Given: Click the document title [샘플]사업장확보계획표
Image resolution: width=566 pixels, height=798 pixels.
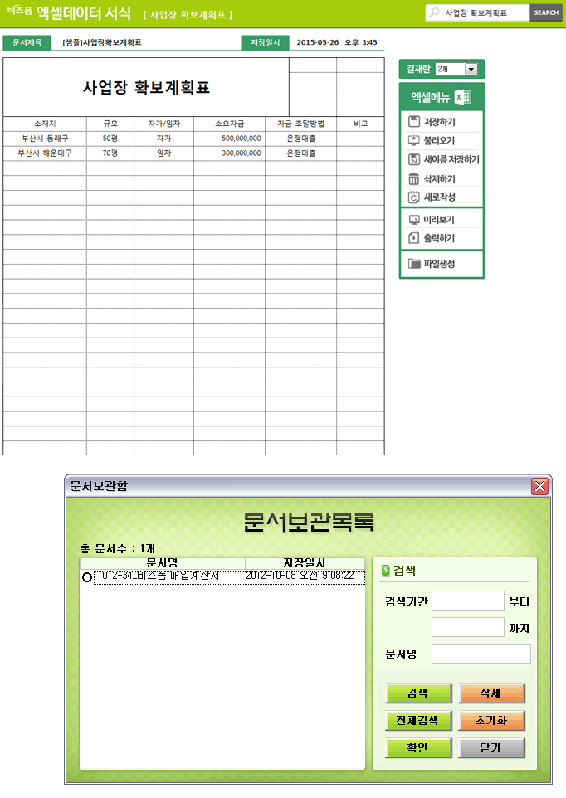Looking at the screenshot, I should coord(102,42).
